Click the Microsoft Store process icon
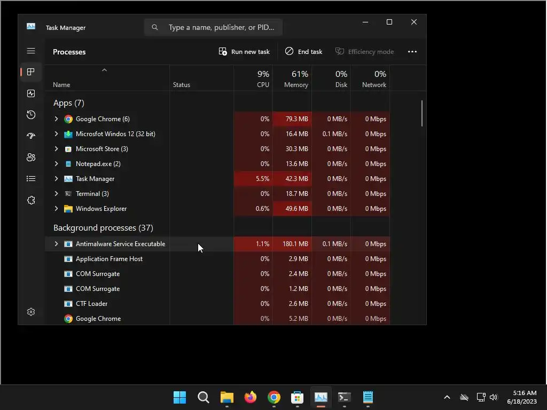The width and height of the screenshot is (547, 410). coord(68,149)
